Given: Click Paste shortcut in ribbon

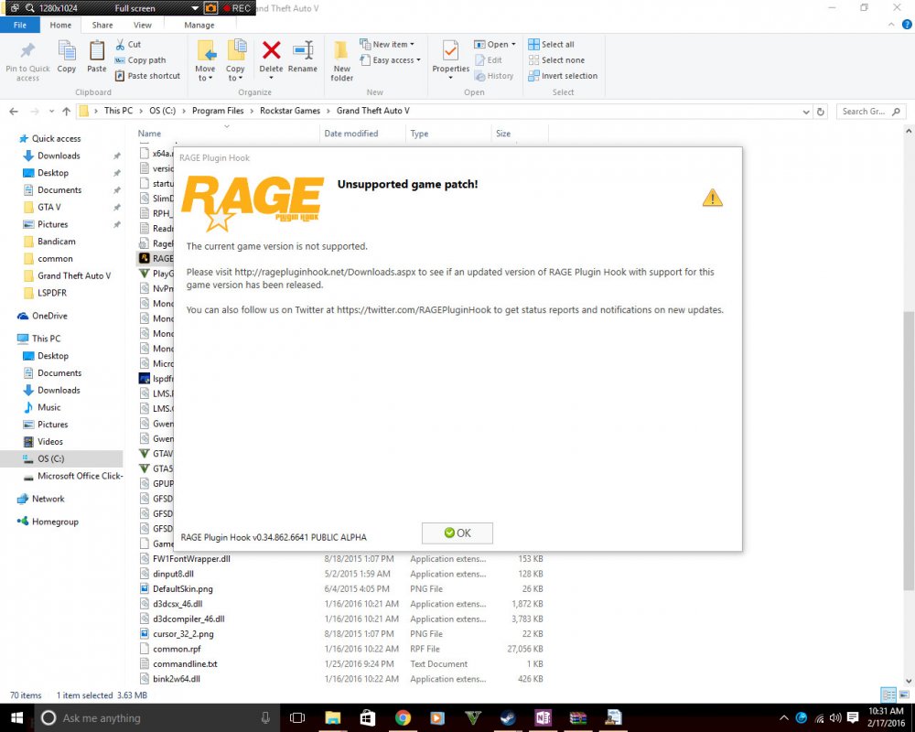Looking at the screenshot, I should 147,76.
